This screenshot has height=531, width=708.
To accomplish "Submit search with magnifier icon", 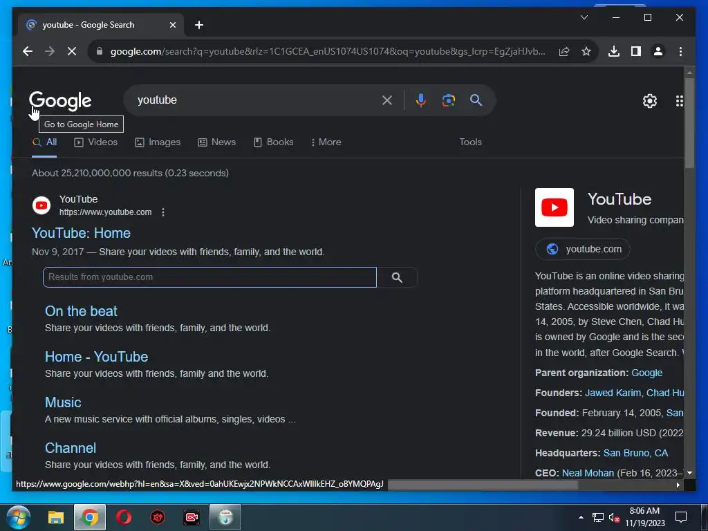I will 476,100.
